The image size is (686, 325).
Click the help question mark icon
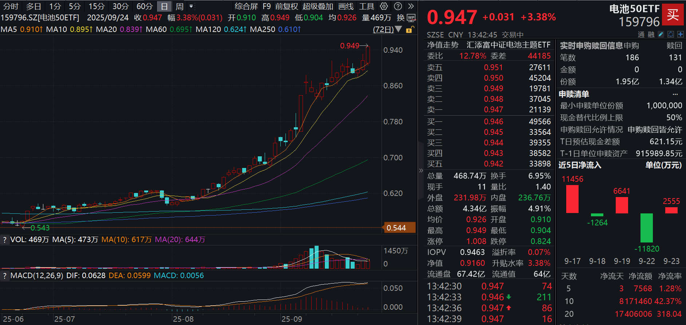click(398, 6)
